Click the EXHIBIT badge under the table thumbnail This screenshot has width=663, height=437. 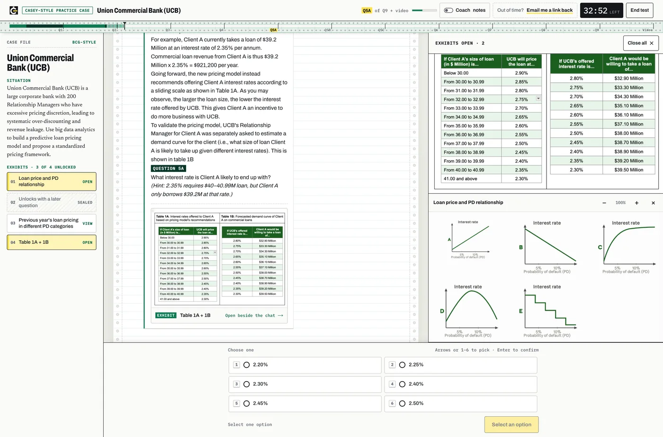[166, 315]
